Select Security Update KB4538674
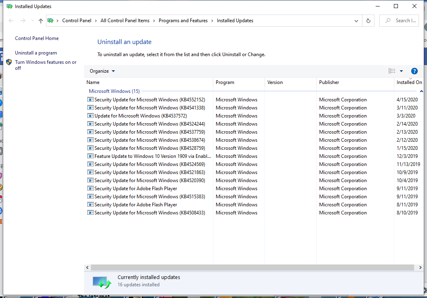This screenshot has height=298, width=427. point(150,140)
